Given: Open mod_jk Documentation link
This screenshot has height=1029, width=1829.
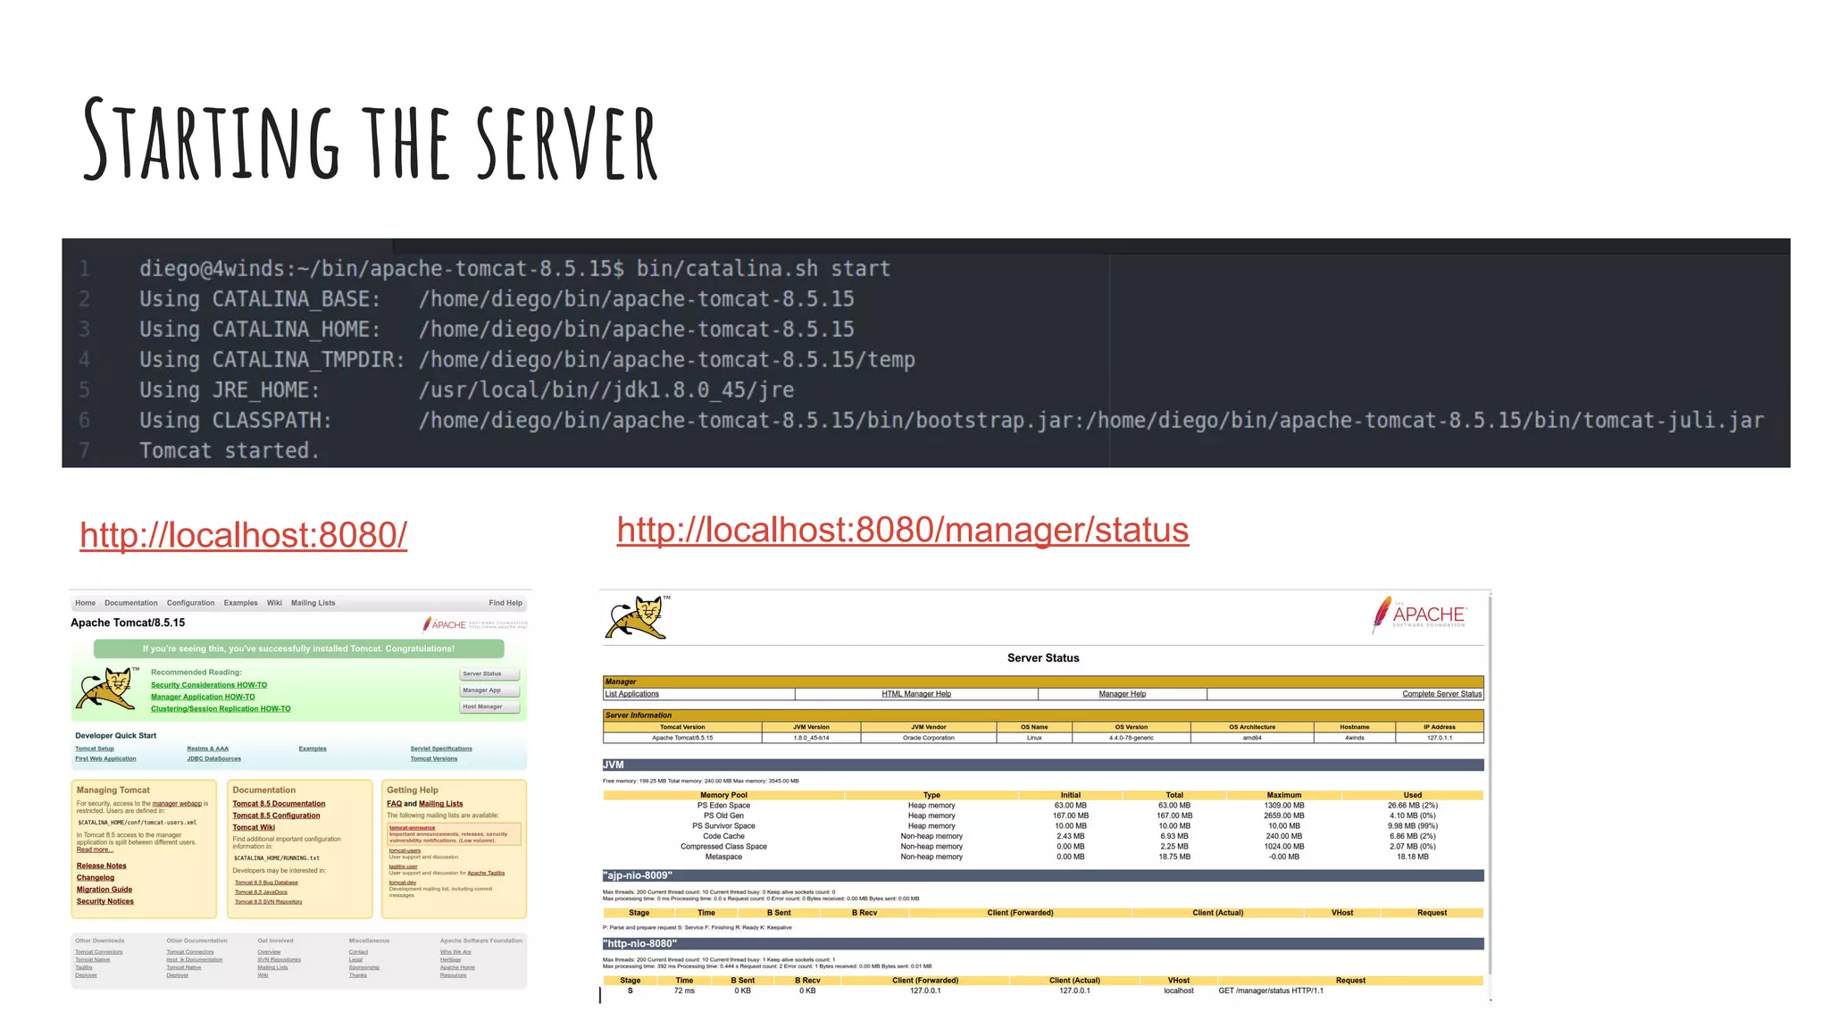Looking at the screenshot, I should point(194,959).
